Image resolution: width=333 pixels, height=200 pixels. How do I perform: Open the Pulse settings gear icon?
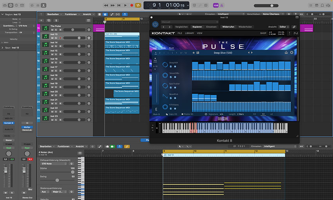[x=291, y=52]
